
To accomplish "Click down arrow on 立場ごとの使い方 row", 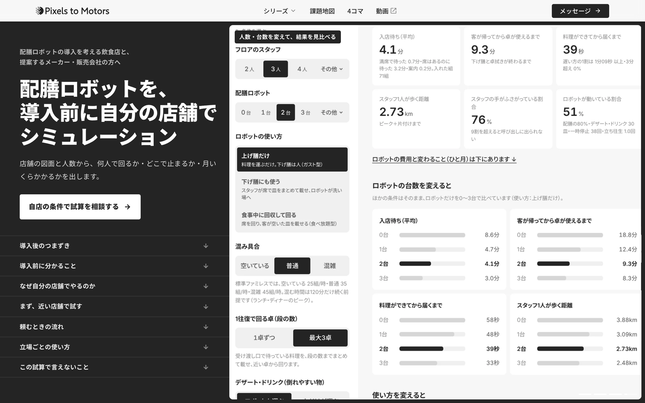I will click(206, 347).
